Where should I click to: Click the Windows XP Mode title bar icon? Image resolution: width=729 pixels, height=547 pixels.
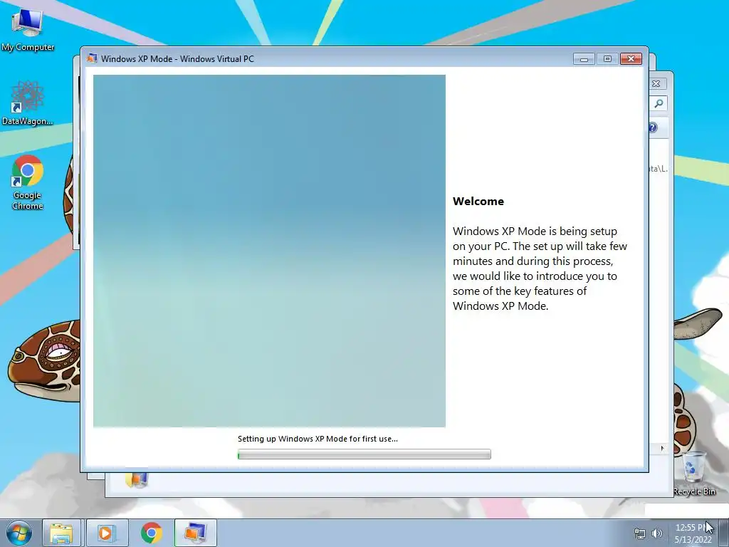click(x=92, y=58)
